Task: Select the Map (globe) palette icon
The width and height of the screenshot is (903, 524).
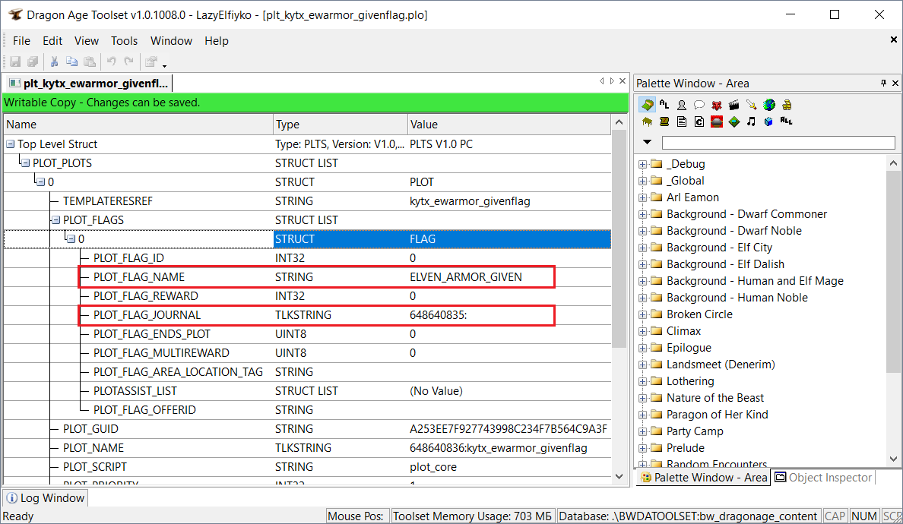Action: tap(768, 105)
